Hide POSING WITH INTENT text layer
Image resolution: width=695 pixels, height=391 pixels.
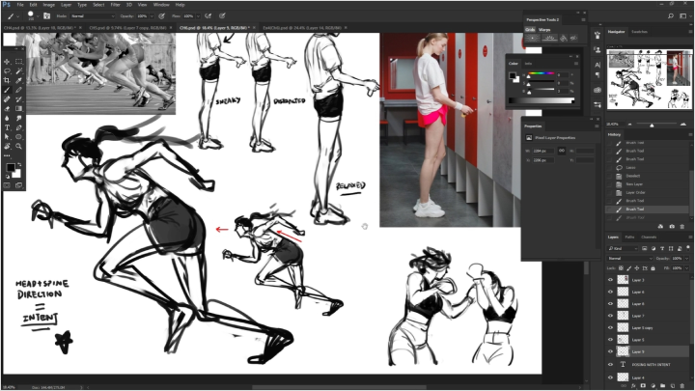pos(610,364)
